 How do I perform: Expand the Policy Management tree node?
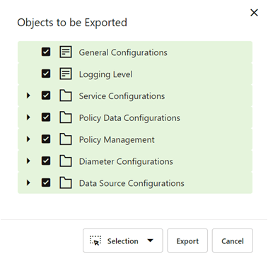28,139
